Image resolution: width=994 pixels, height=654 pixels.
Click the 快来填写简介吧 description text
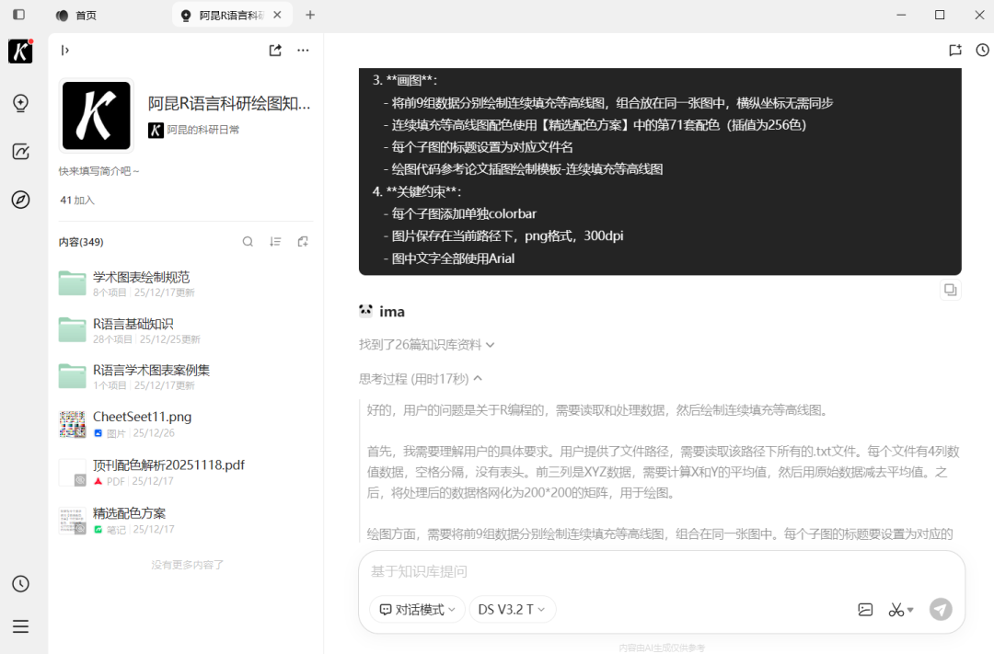coord(98,171)
